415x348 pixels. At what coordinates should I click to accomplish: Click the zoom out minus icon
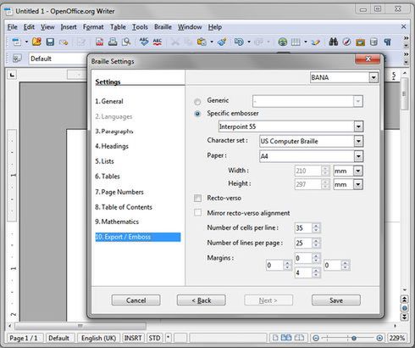point(316,338)
